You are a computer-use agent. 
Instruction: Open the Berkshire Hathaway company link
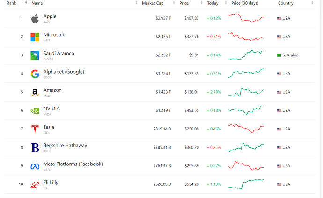click(65, 145)
